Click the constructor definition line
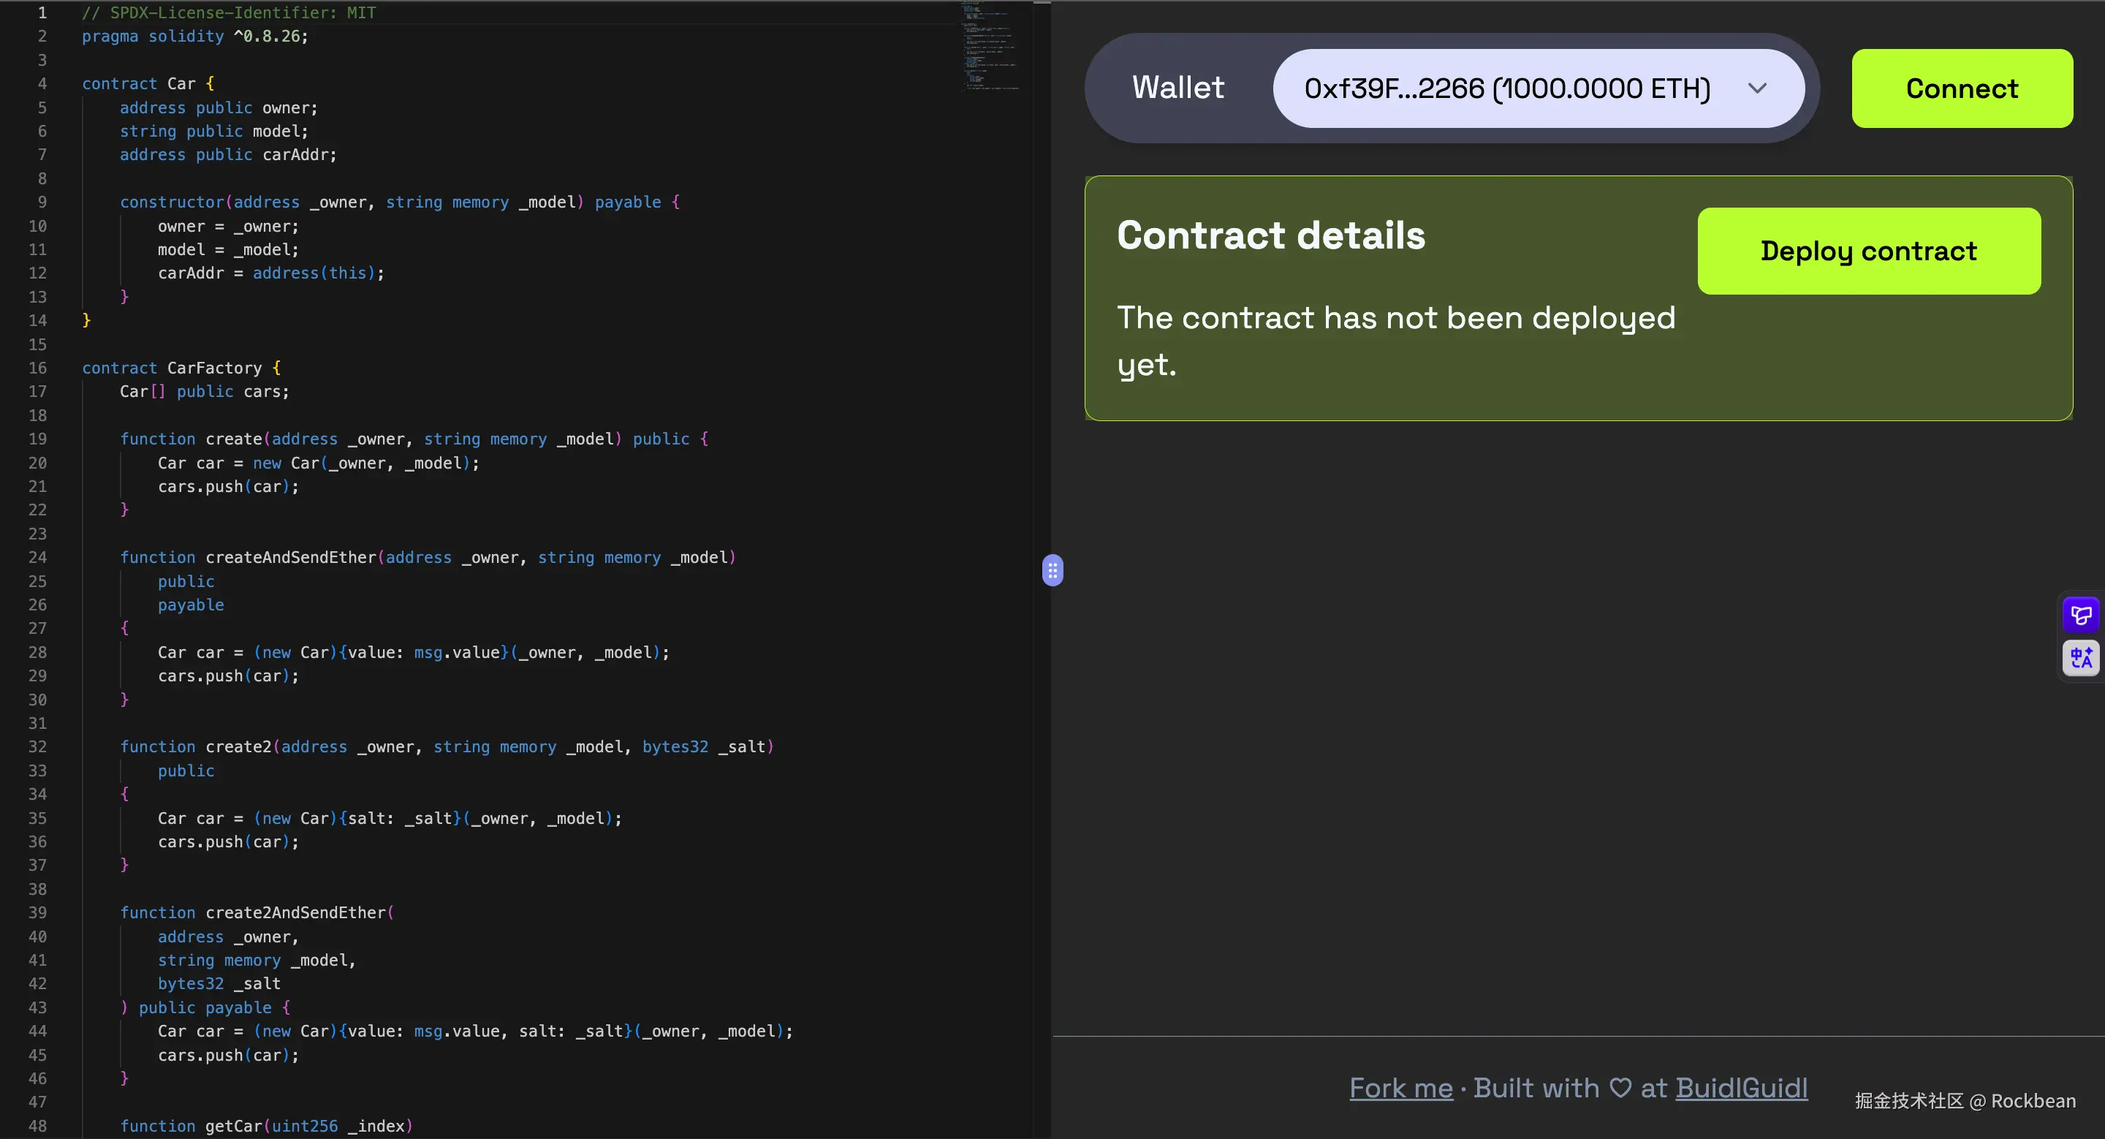This screenshot has height=1139, width=2105. click(400, 202)
